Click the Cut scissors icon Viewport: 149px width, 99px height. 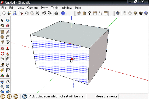(21, 13)
